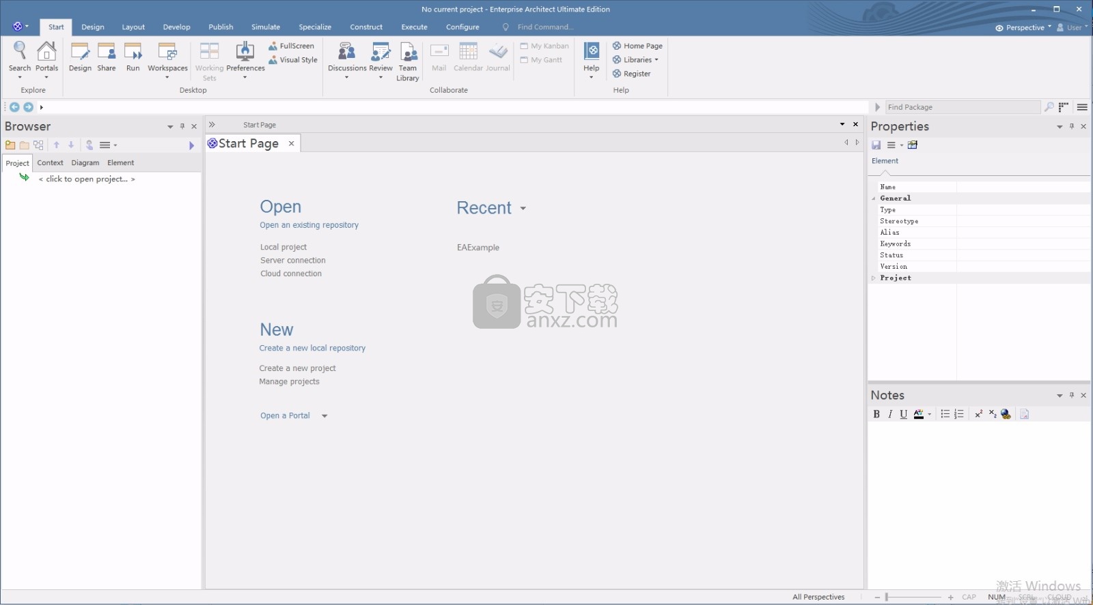Expand the Project group in Properties
Screen dimensions: 1093x605
(874, 278)
